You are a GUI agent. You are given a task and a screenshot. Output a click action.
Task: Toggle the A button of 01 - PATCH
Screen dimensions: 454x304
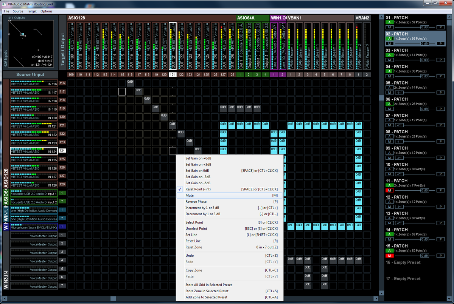tap(389, 22)
